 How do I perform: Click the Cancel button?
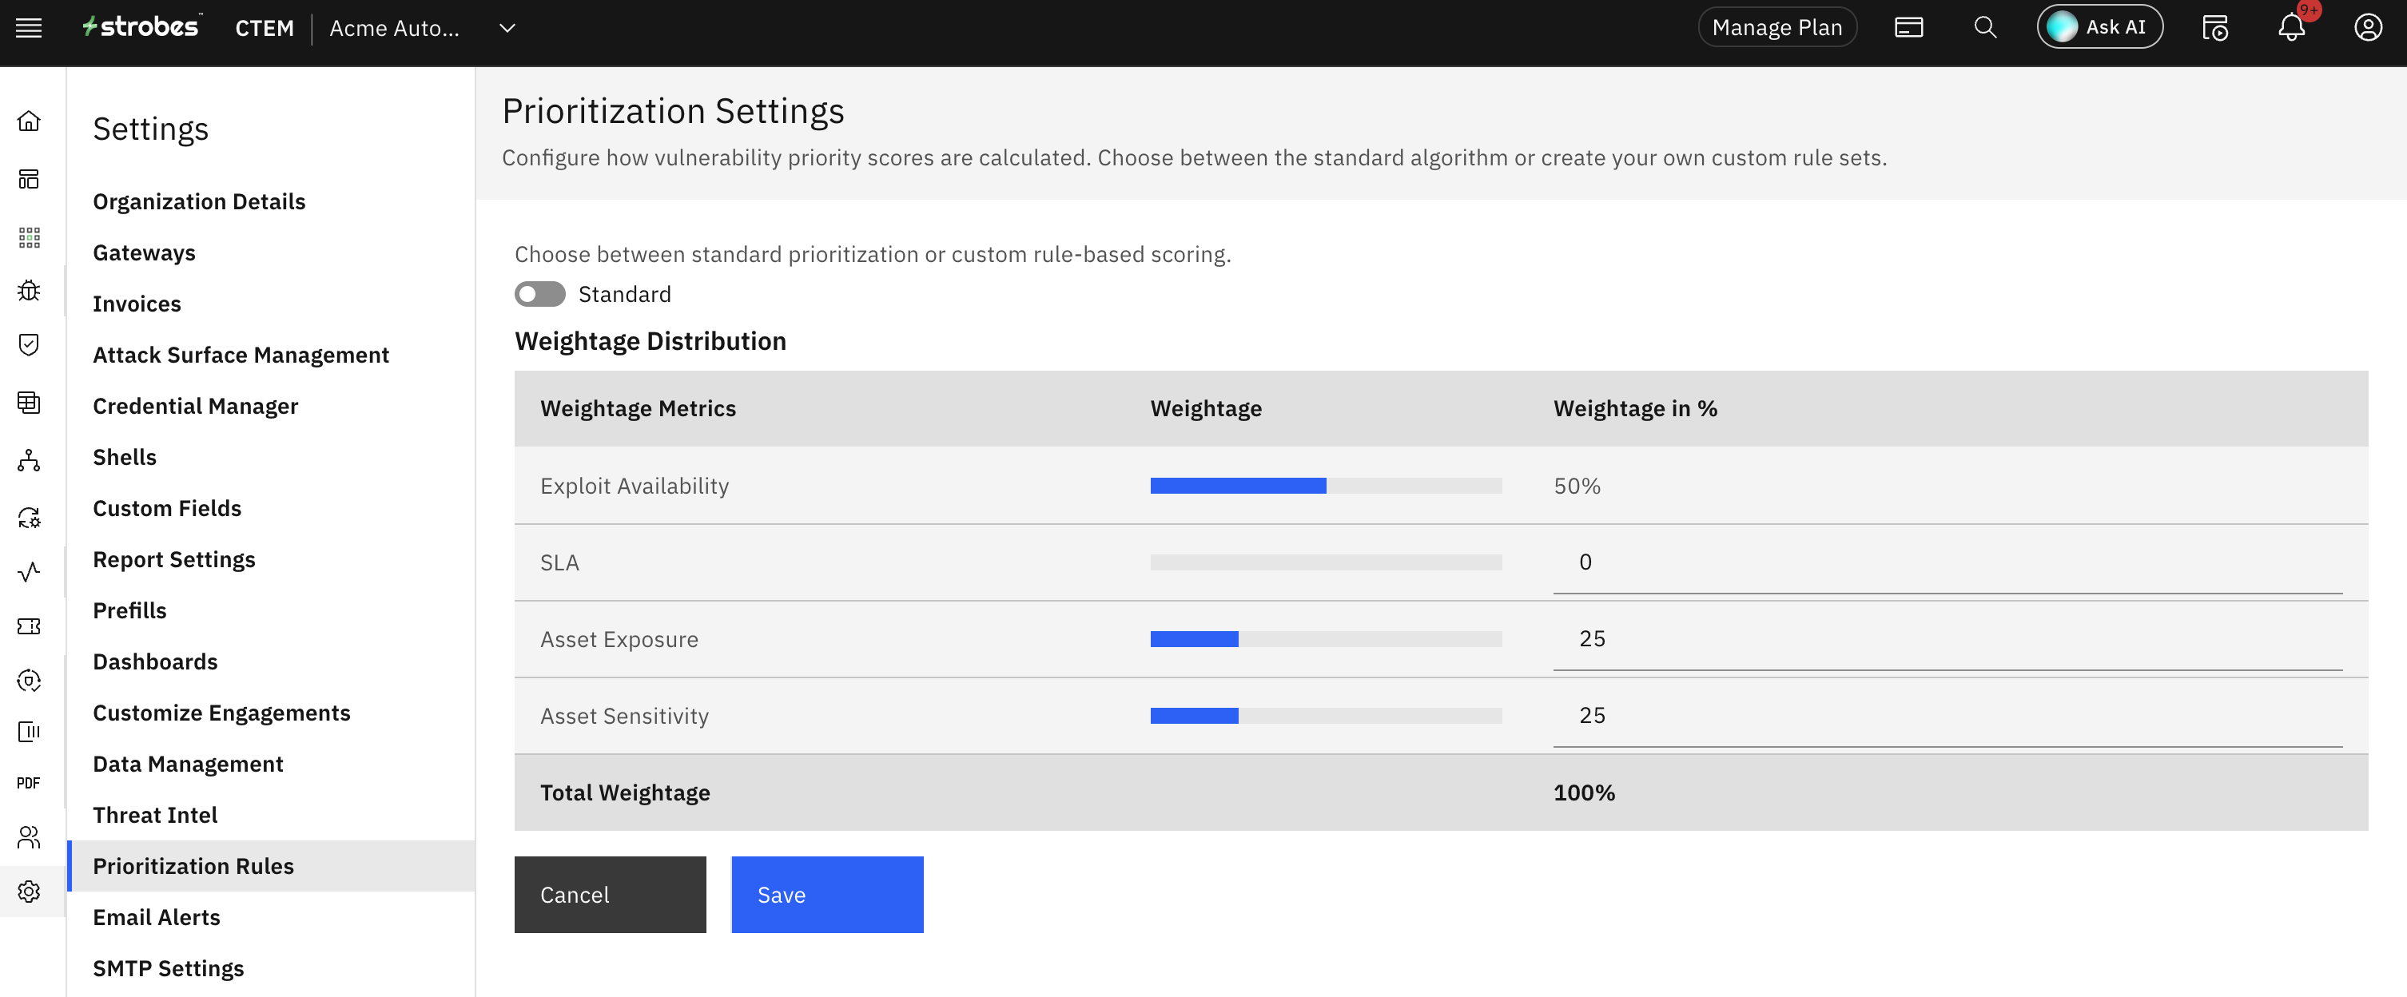tap(611, 894)
